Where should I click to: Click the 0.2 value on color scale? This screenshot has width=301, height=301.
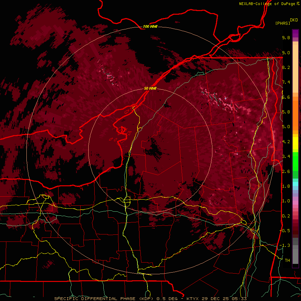[286, 216]
